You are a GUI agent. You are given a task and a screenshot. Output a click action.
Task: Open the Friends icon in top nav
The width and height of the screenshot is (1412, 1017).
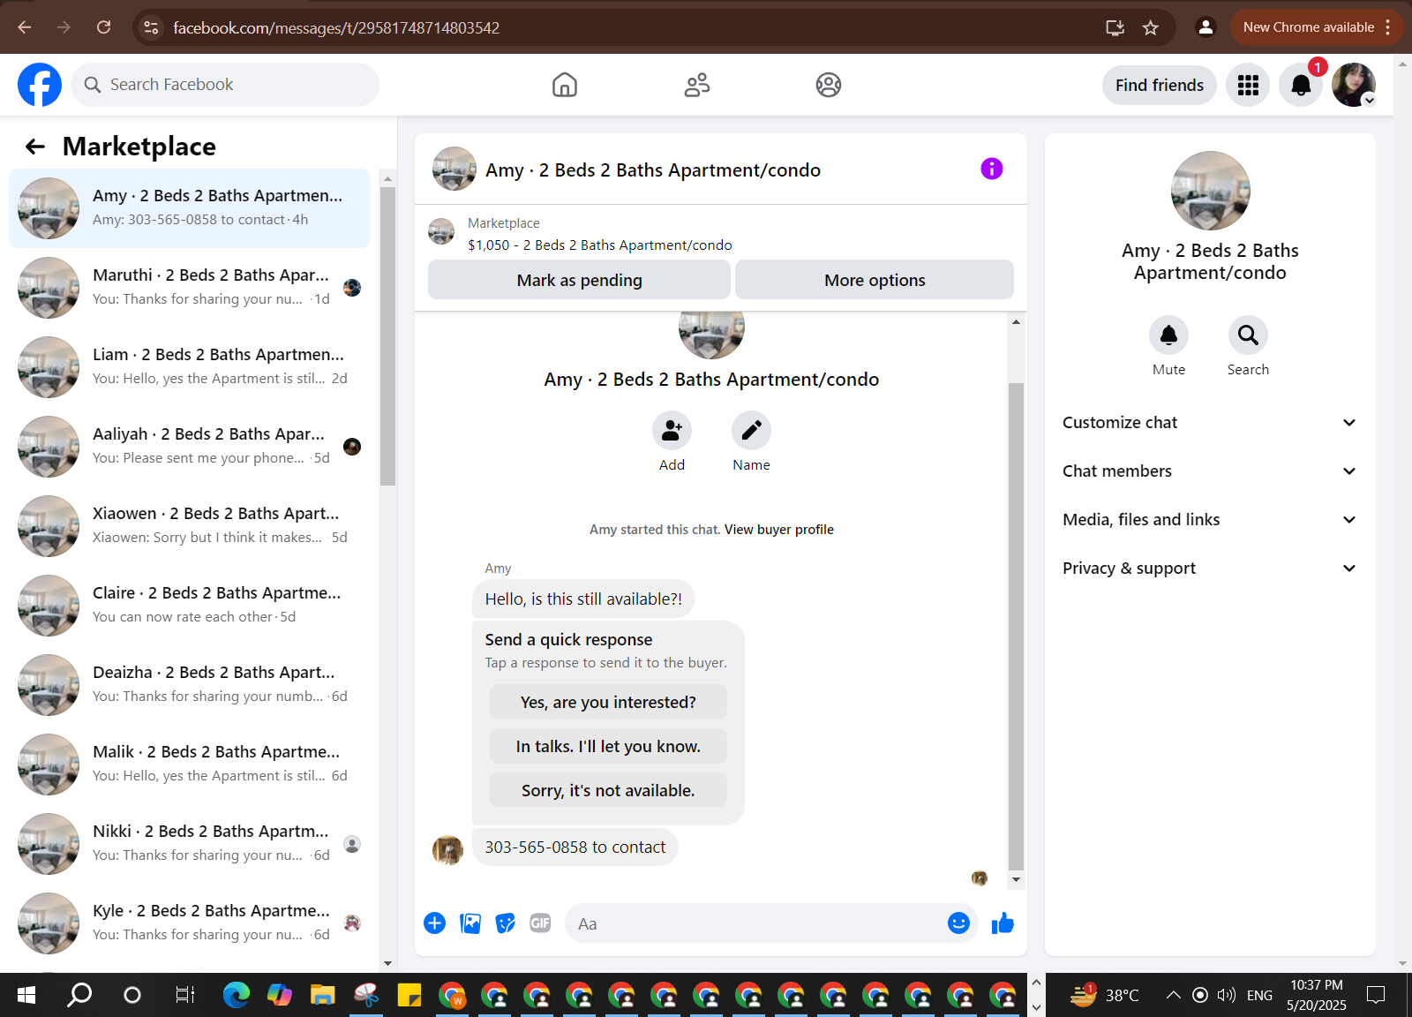(697, 85)
